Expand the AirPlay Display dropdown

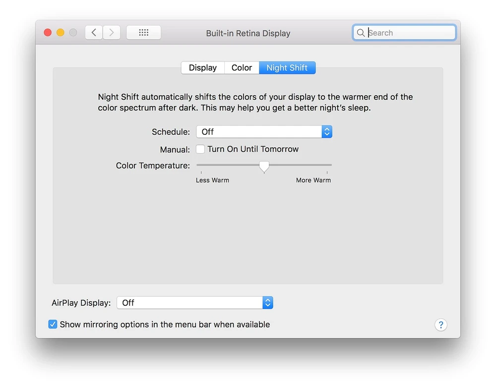point(189,303)
